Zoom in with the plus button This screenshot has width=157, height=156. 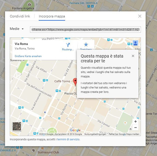tap(135, 122)
